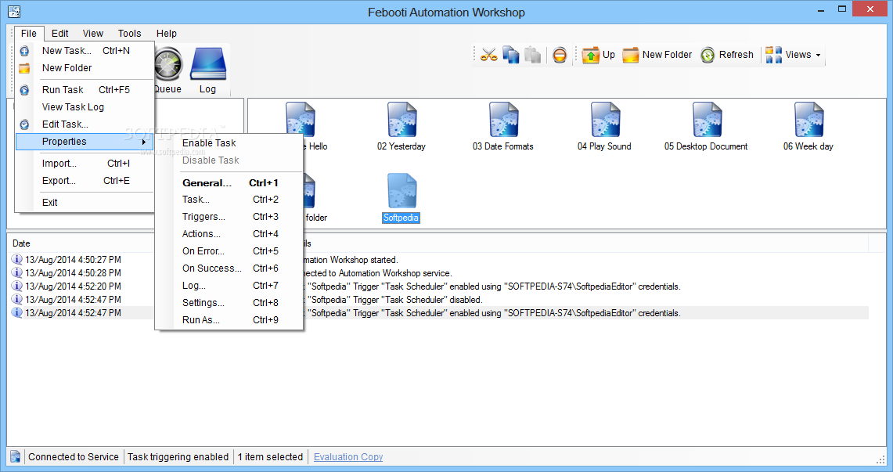The height and width of the screenshot is (472, 893).
Task: Click Actions... in Properties submenu
Action: (229, 233)
